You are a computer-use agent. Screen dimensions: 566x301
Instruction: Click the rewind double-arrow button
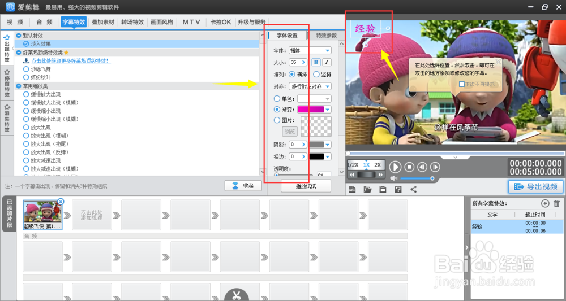[352, 175]
